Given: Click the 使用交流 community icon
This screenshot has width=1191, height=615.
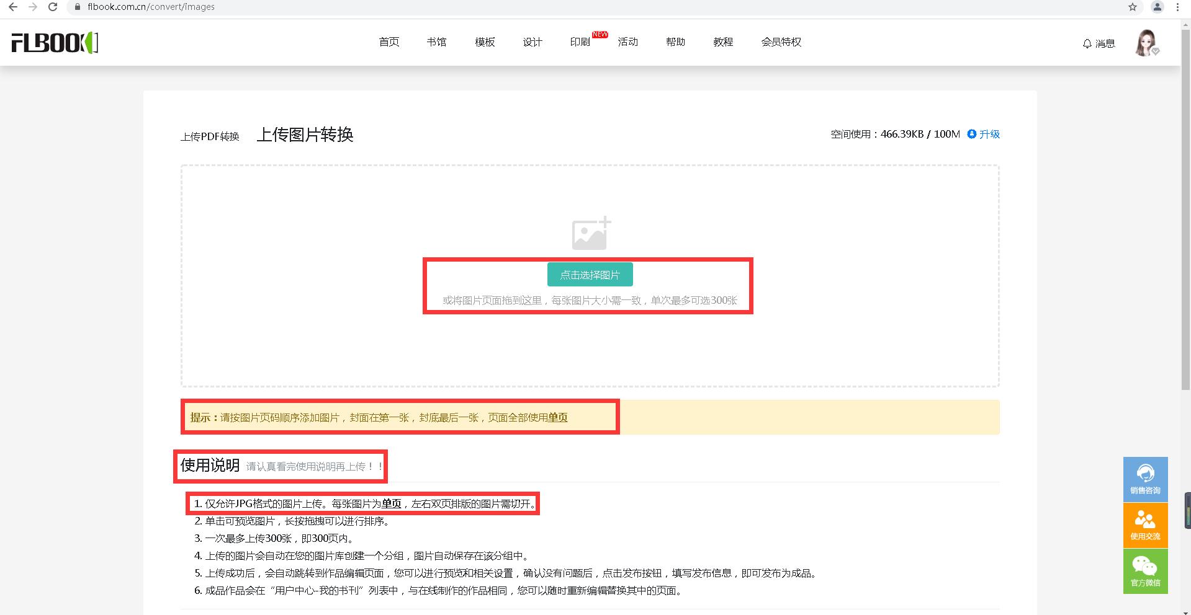Looking at the screenshot, I should coord(1145,524).
